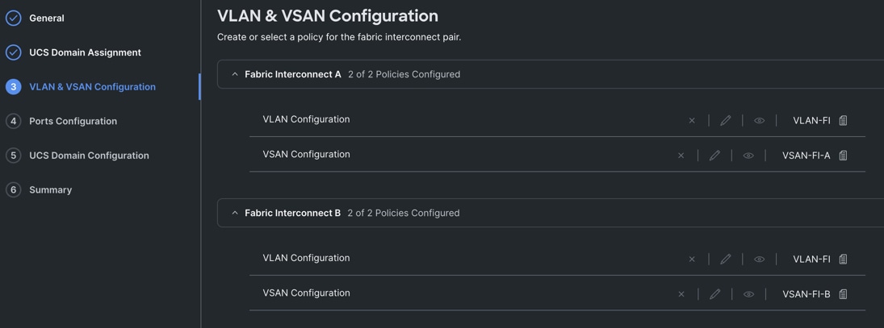Clear VSAN-FI-A policy selection
884x328 pixels.
coord(681,156)
